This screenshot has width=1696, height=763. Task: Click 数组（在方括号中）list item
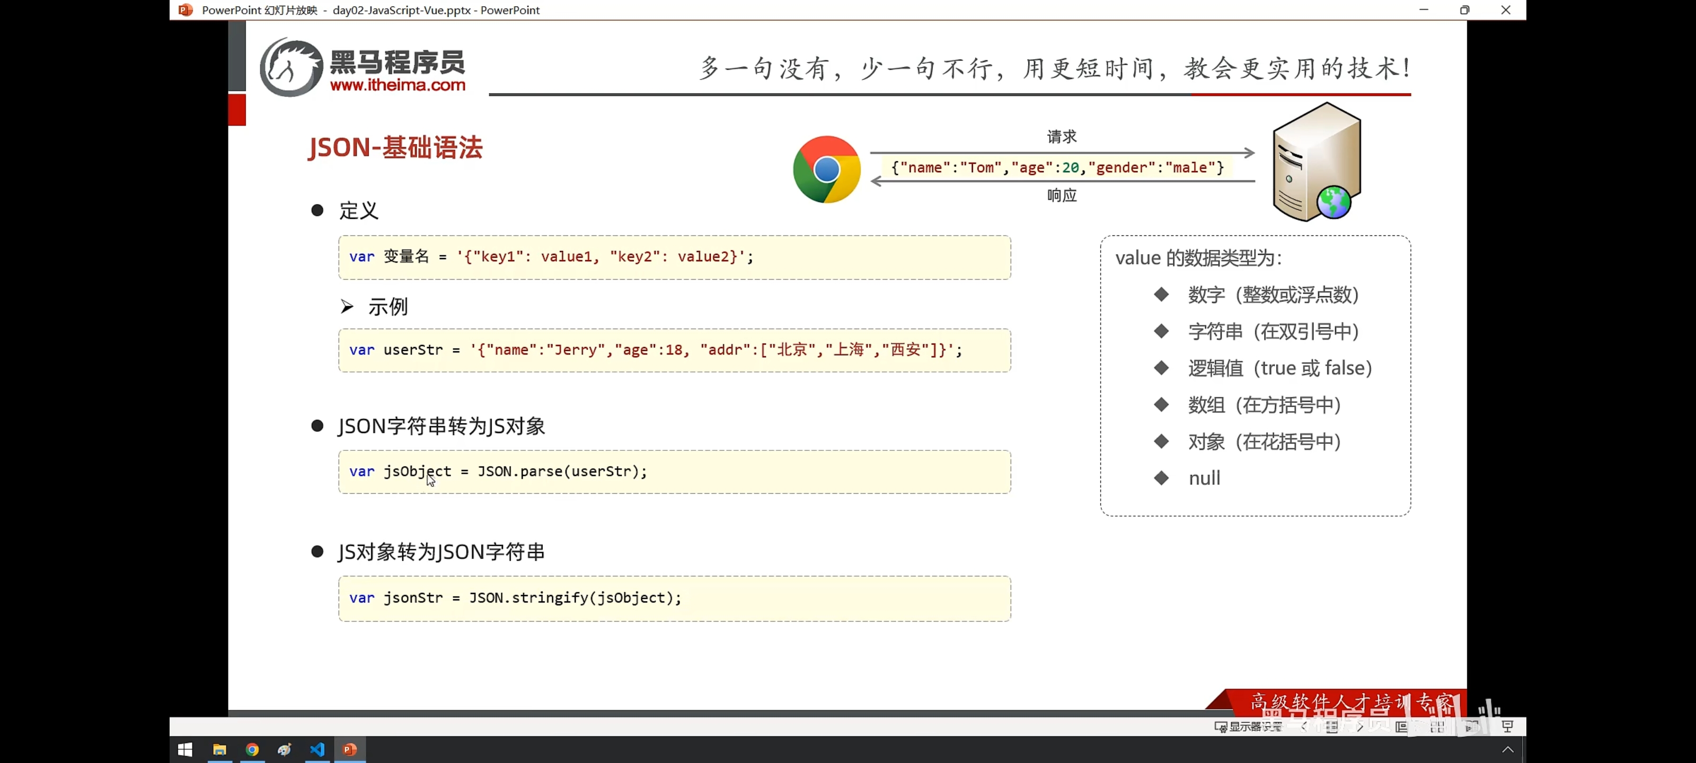[1265, 405]
